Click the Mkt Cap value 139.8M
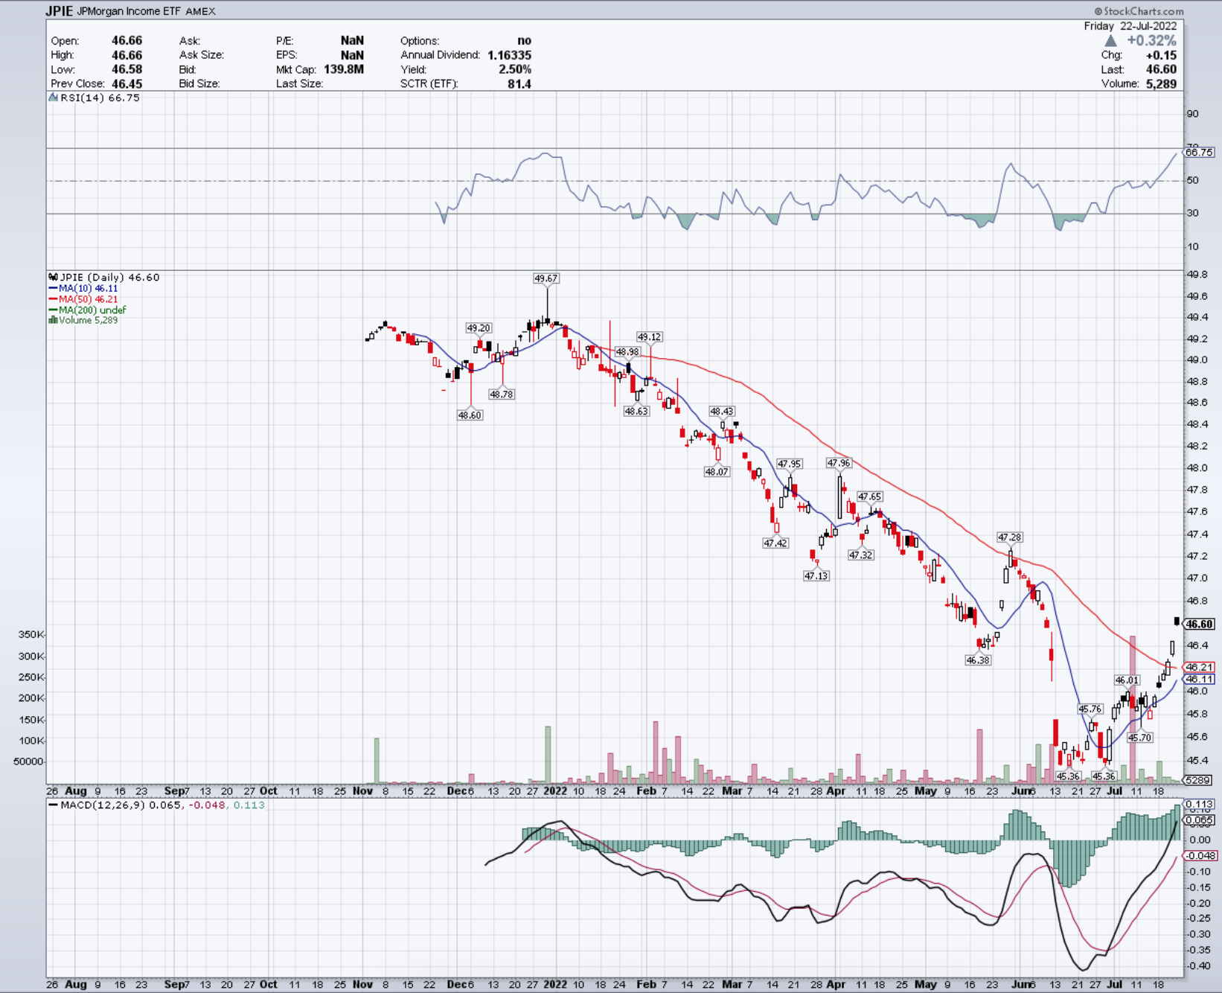This screenshot has width=1222, height=993. coord(344,69)
